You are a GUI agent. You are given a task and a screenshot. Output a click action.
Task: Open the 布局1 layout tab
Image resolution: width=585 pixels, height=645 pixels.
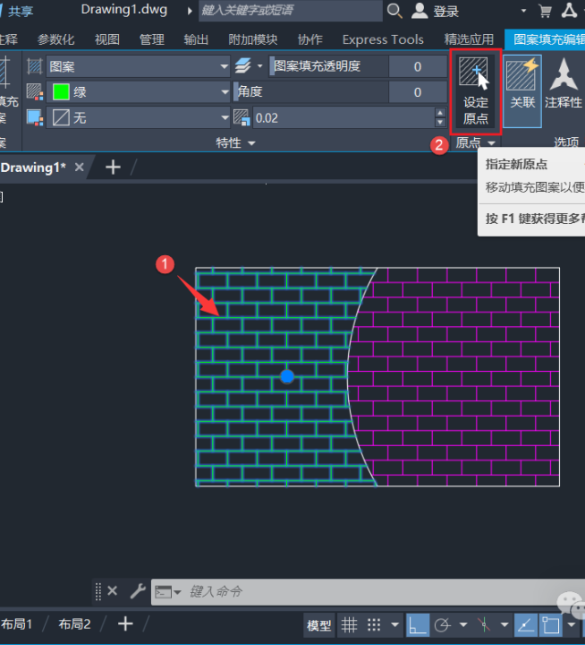pos(18,623)
